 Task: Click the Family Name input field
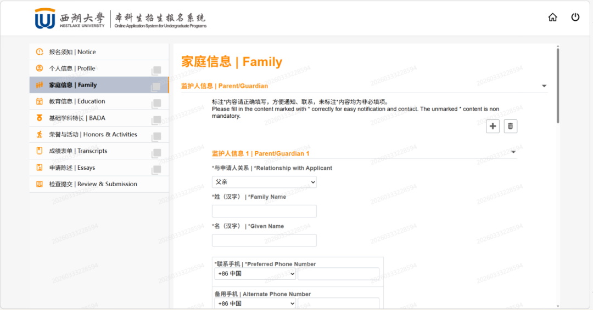[264, 211]
